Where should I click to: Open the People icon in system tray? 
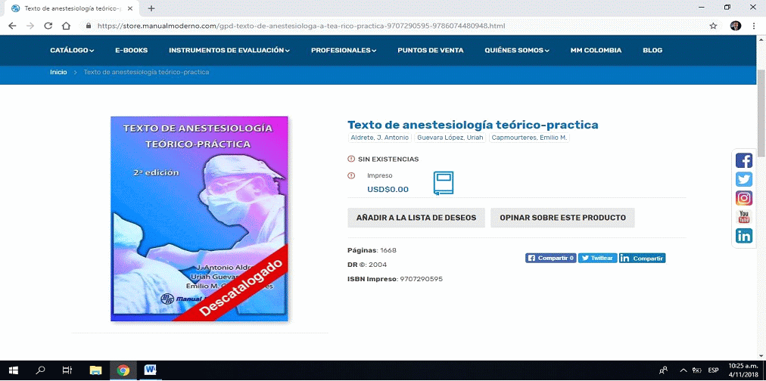click(x=663, y=370)
